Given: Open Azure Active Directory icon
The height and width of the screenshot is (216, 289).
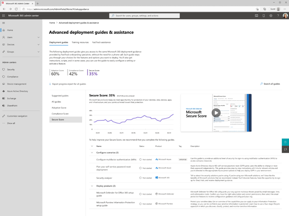Looking at the screenshot, I should click(4, 91).
